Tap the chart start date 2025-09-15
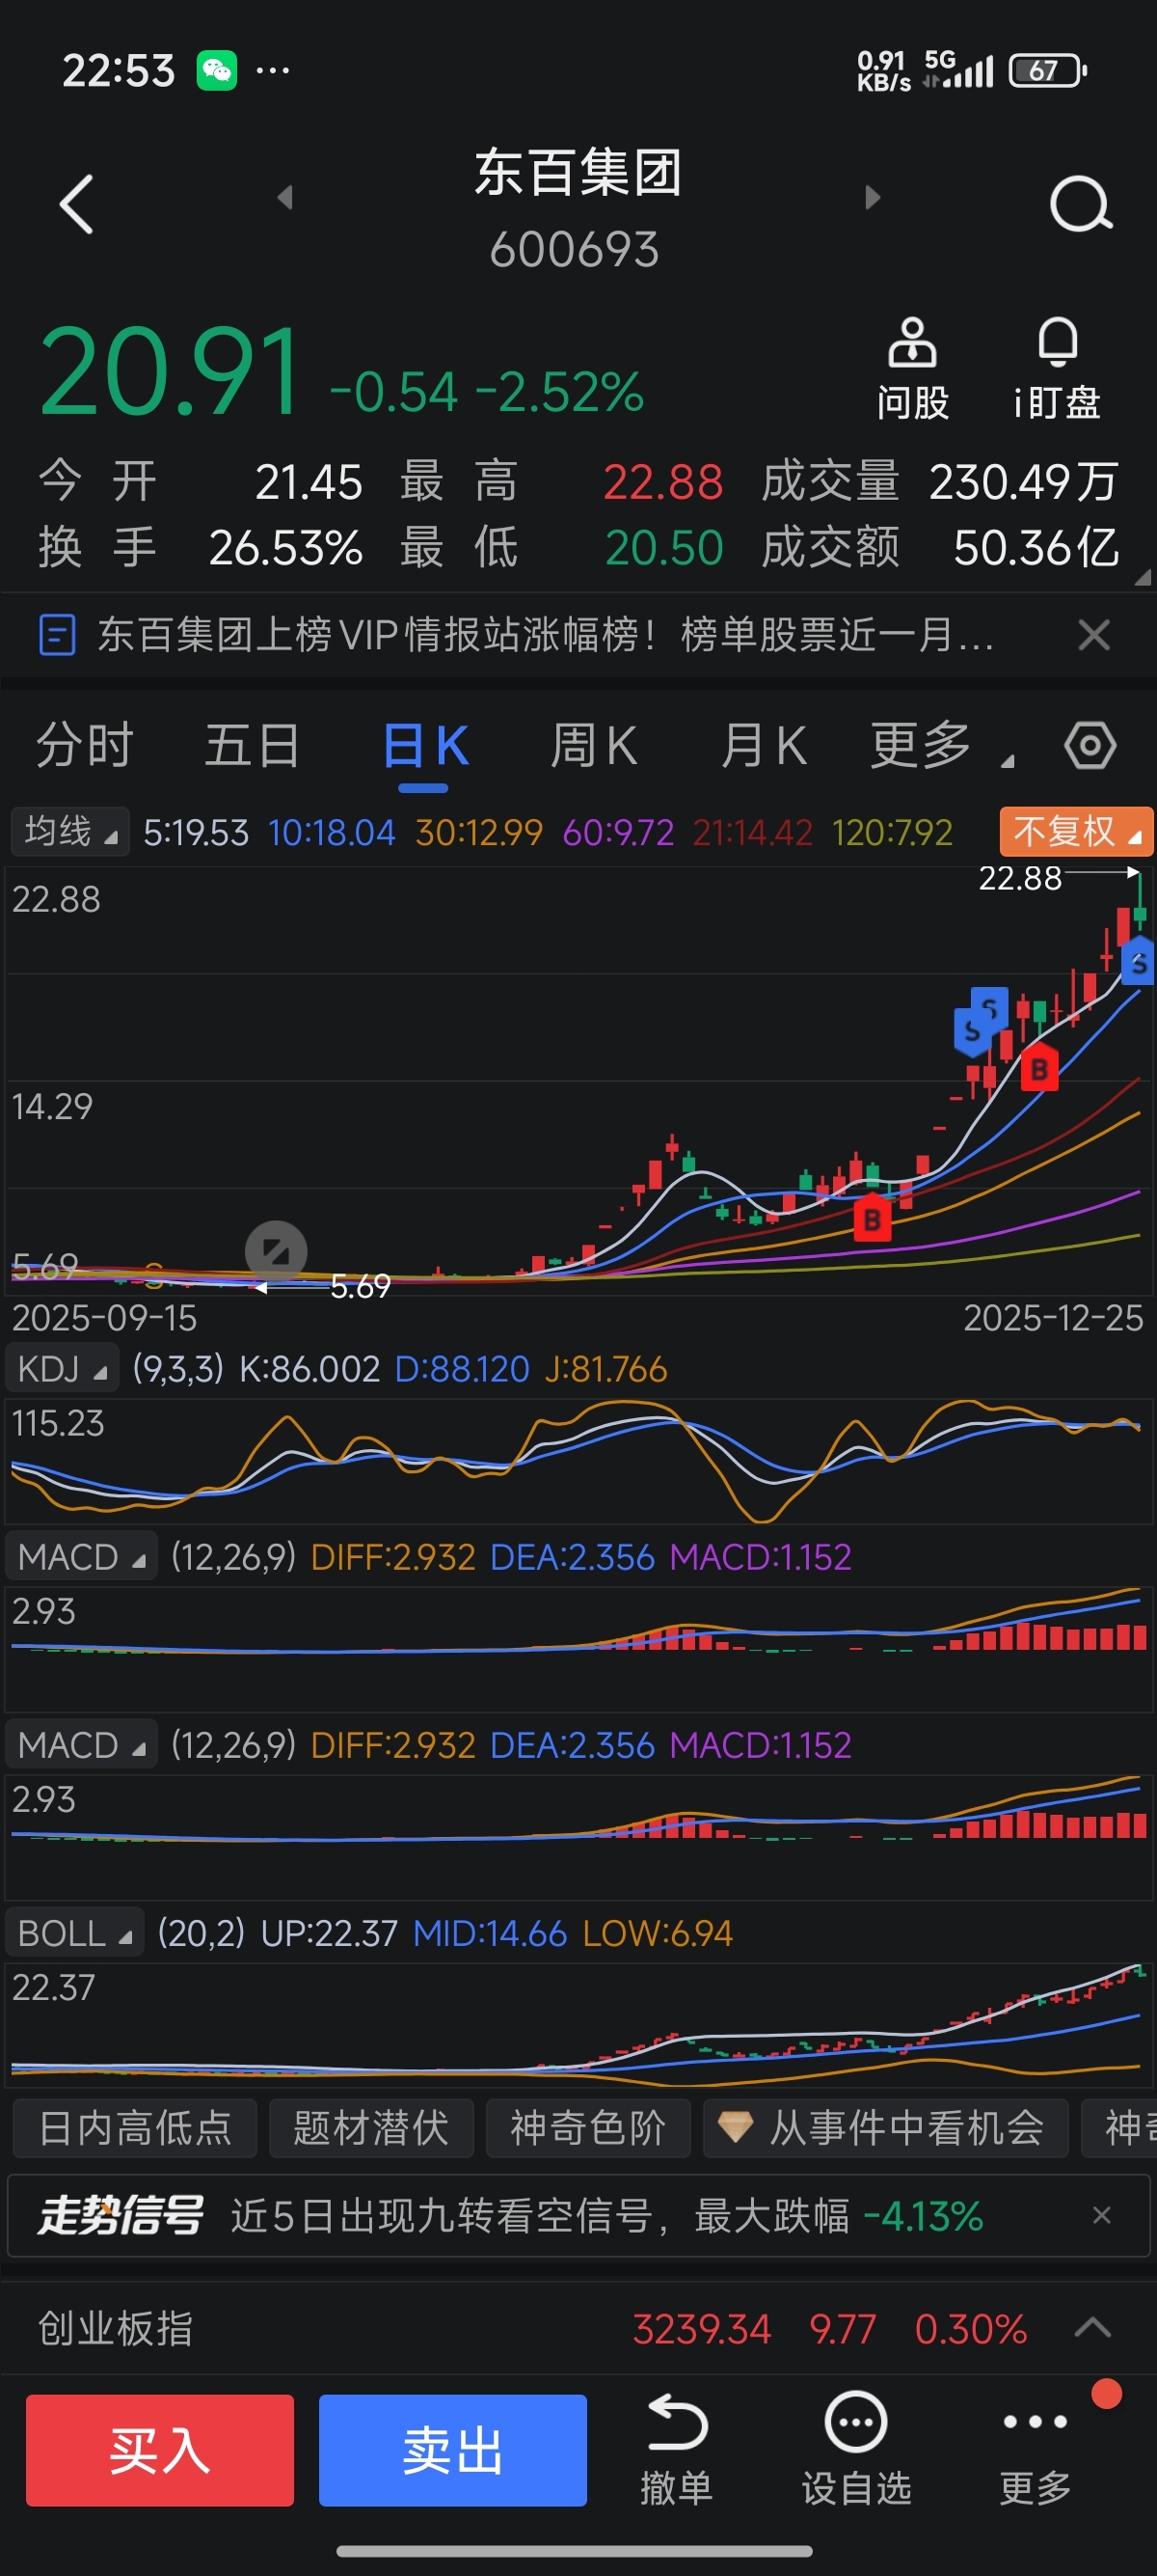The image size is (1157, 2576). point(104,1318)
